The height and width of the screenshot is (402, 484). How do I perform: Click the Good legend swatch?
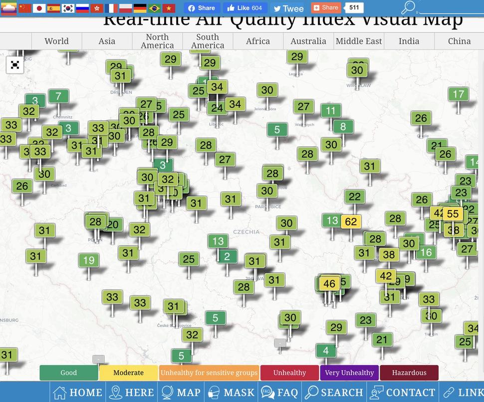(69, 373)
